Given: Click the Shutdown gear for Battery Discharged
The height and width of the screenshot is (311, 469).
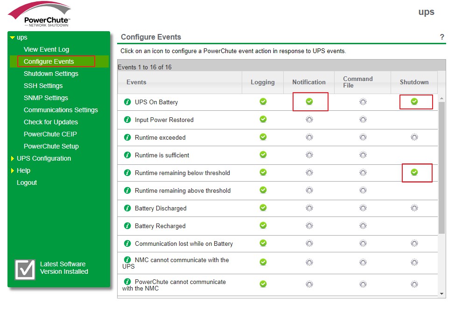Looking at the screenshot, I should [x=414, y=208].
